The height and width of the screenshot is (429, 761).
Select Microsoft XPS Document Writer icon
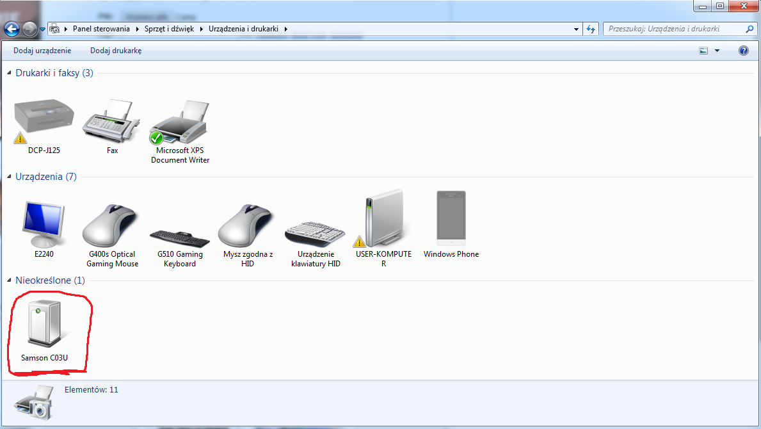tap(180, 121)
